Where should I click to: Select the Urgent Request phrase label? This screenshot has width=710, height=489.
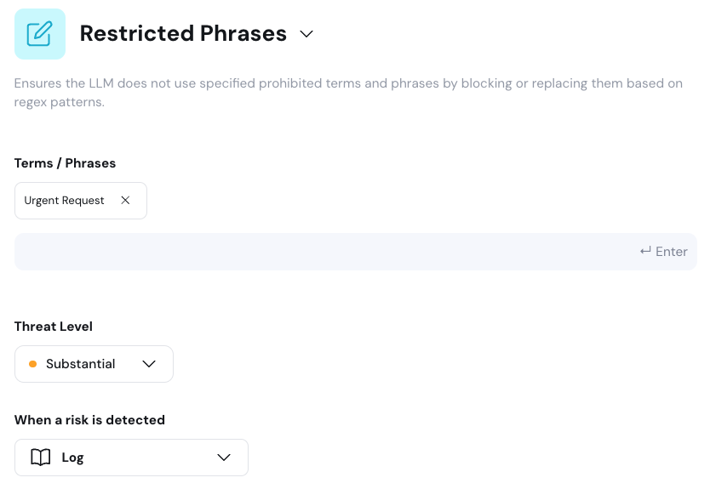click(65, 201)
